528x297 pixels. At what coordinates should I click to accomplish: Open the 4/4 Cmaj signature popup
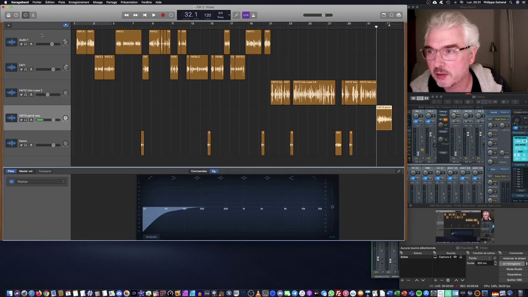click(x=220, y=15)
